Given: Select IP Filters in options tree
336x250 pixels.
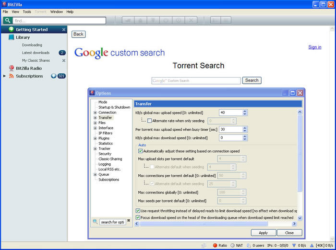Looking at the screenshot, I should point(106,133).
